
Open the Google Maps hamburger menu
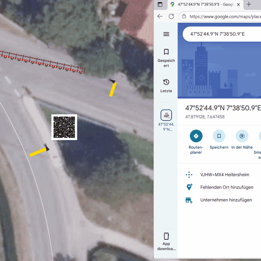point(166,34)
